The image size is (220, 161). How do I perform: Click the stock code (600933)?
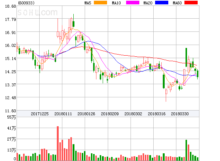[26, 3]
